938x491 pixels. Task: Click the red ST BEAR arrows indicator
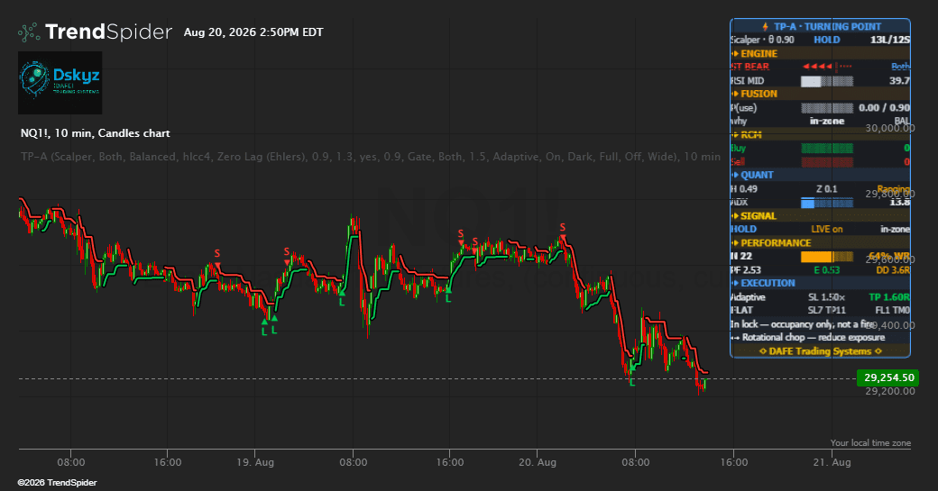[827, 67]
